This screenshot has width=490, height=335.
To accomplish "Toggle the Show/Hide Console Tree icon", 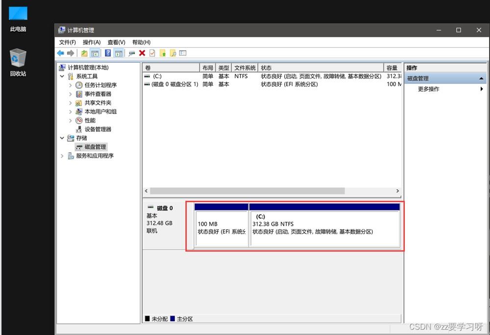I will pos(95,53).
